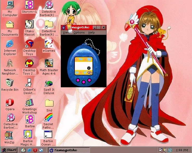Close the Tamagotchi window
This screenshot has height=153, width=192.
point(104,28)
